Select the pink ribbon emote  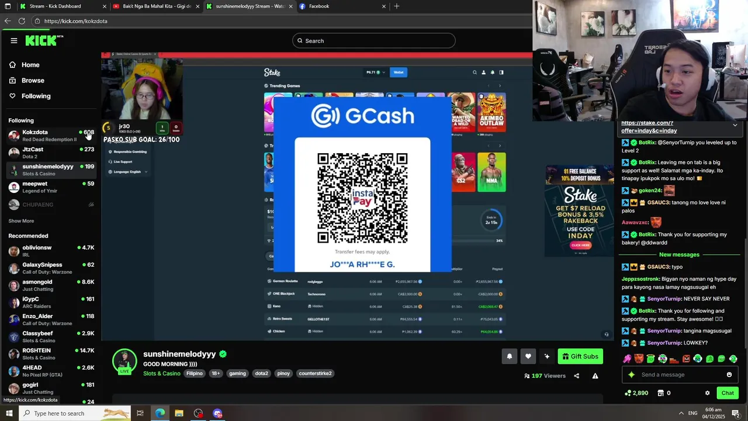(x=627, y=358)
